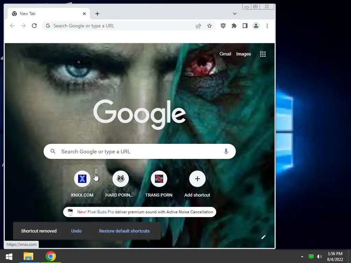
Task: Open File Explorer from the taskbar
Action: click(x=28, y=256)
